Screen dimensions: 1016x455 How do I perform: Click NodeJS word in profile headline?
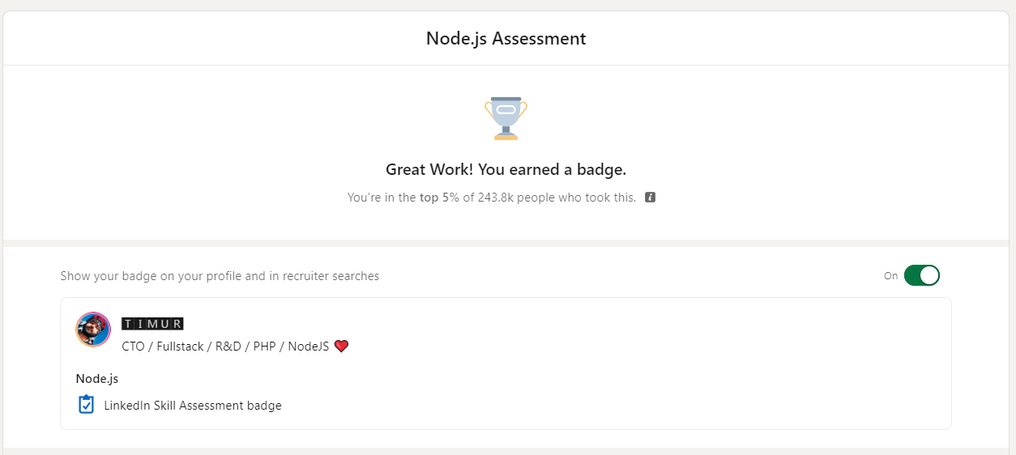(x=309, y=347)
